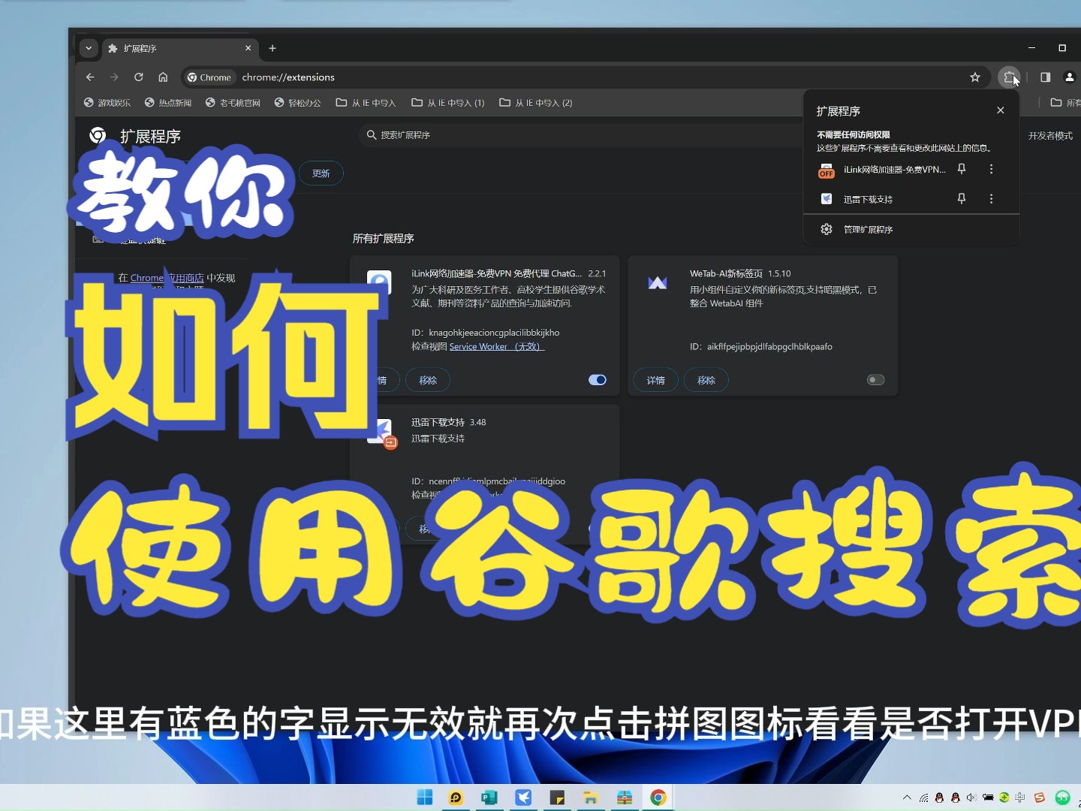1081x811 pixels.
Task: Remove the iLink网络加速器 extension
Action: (x=428, y=380)
